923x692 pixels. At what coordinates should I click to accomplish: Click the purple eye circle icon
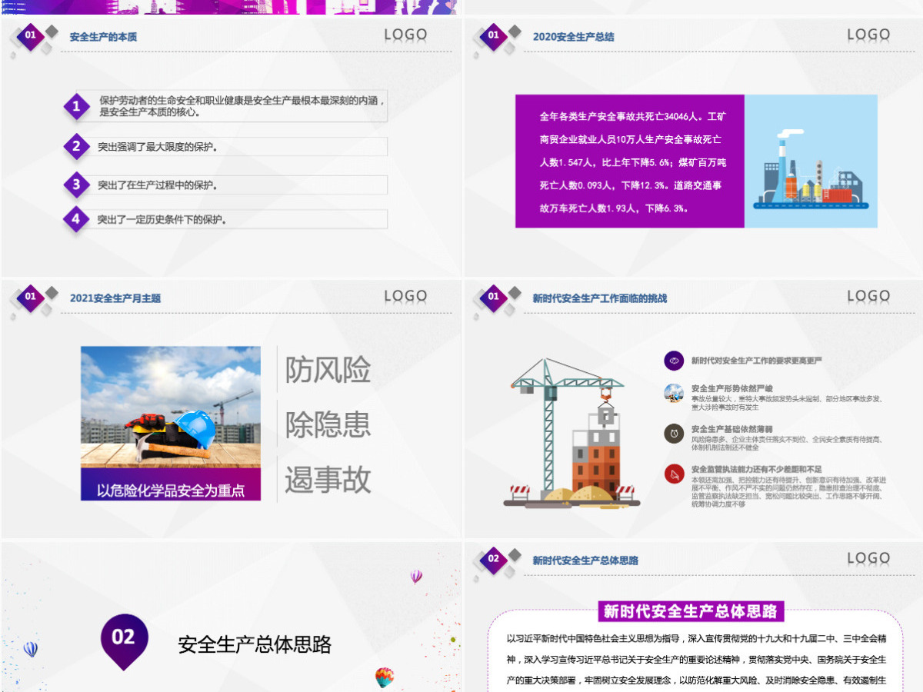coord(674,360)
